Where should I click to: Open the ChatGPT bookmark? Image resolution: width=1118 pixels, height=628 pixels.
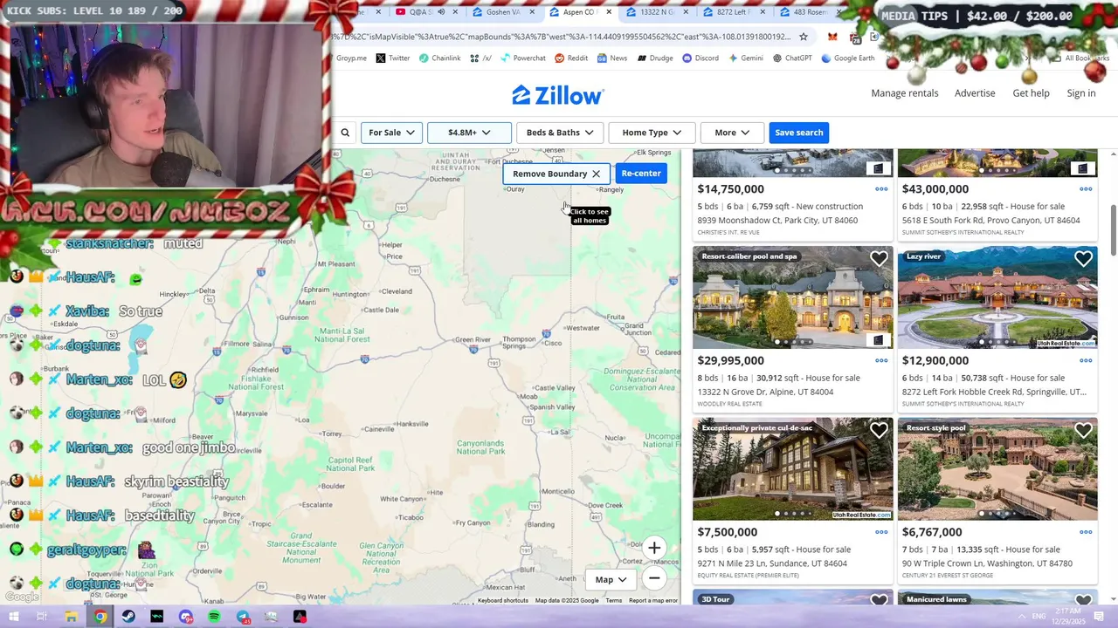(x=792, y=58)
